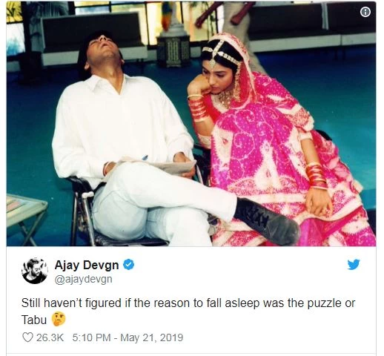Screen dimensions: 384x356
Task: Click the thinking face emoji
Action: coord(59,319)
